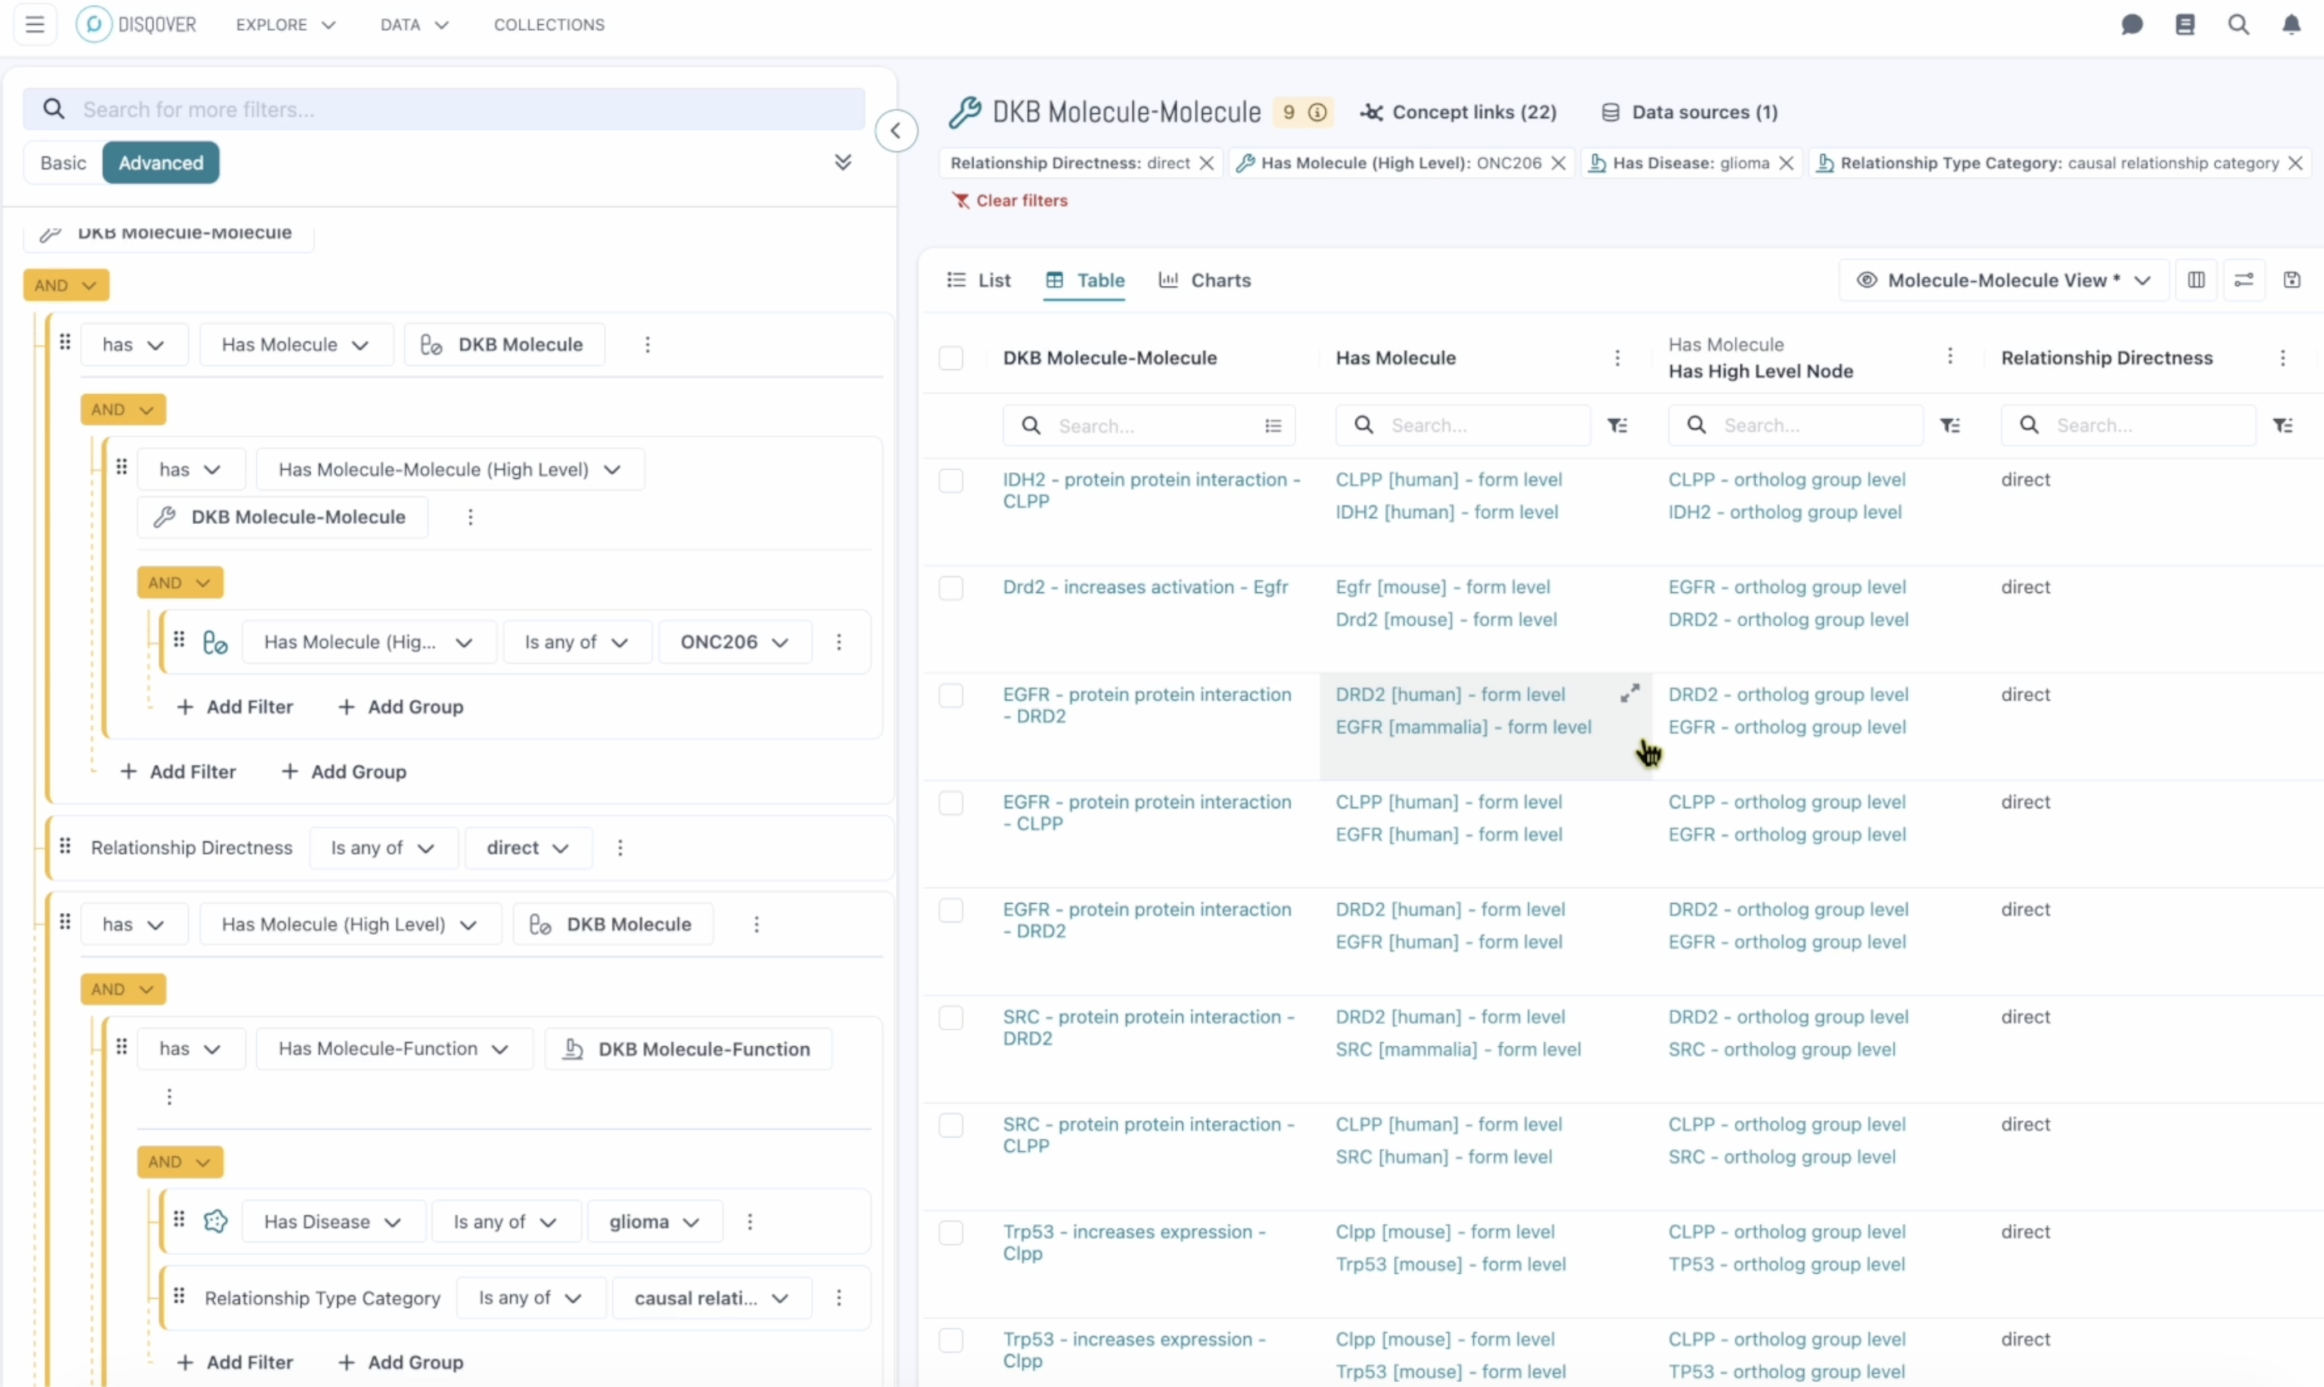Expand the DRD2 human cell content

click(x=1629, y=693)
